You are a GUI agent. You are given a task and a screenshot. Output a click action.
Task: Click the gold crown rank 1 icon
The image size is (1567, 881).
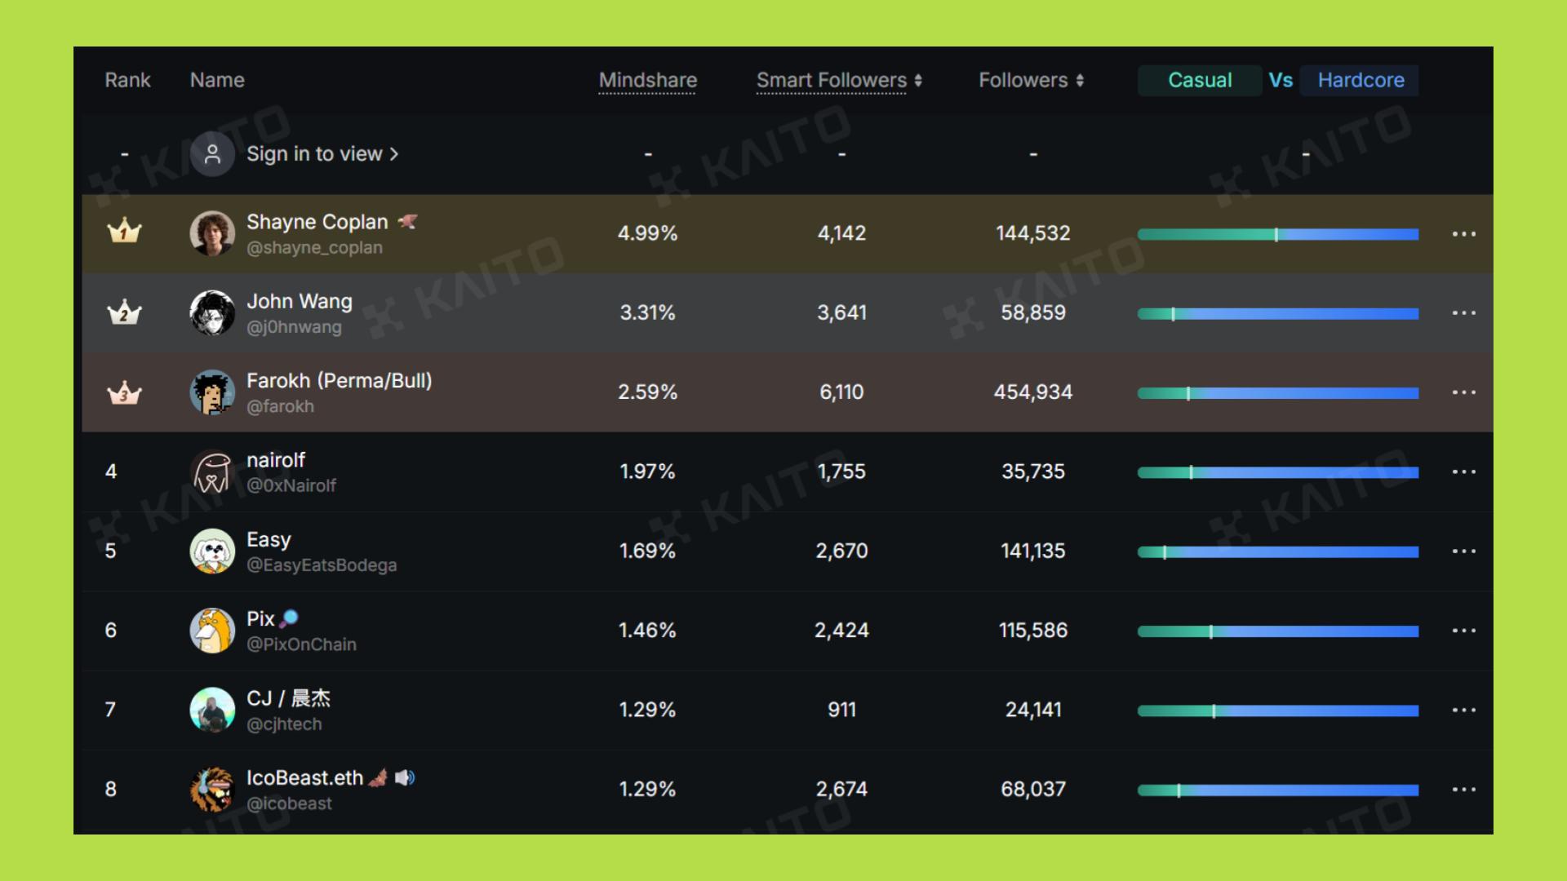124,232
